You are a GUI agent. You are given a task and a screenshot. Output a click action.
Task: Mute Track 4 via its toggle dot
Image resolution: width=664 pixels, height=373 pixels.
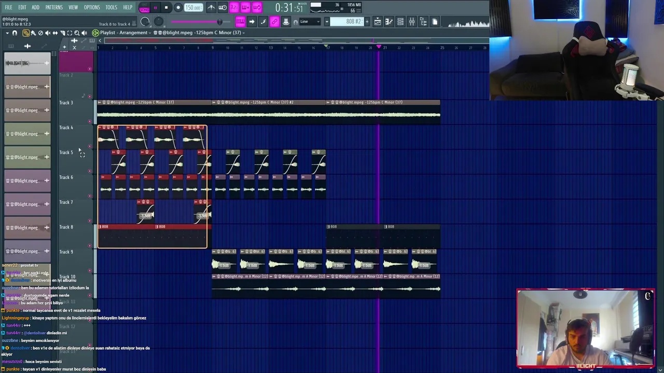click(89, 146)
